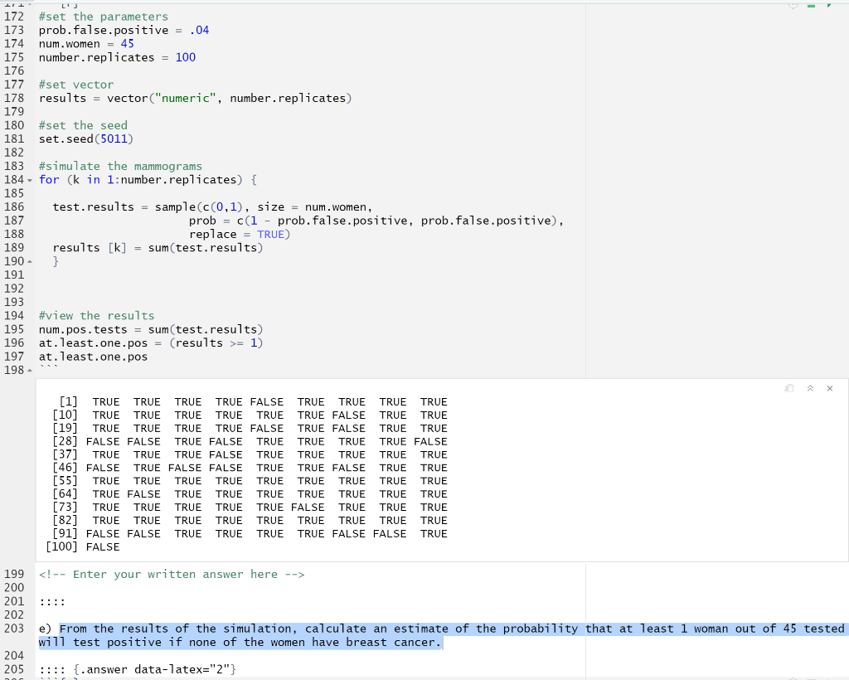The image size is (849, 680).
Task: Toggle the fold arrow at line 198
Action: [x=29, y=371]
